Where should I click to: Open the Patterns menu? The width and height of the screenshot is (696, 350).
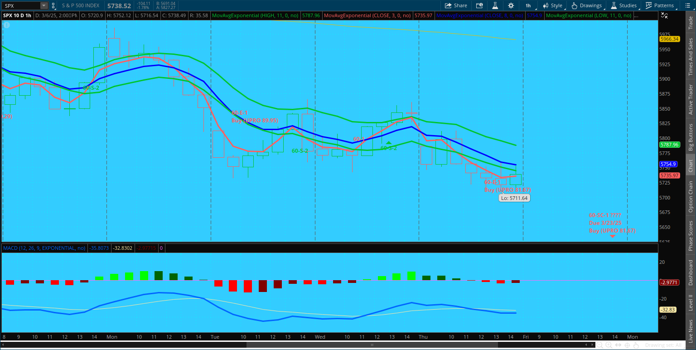tap(660, 5)
